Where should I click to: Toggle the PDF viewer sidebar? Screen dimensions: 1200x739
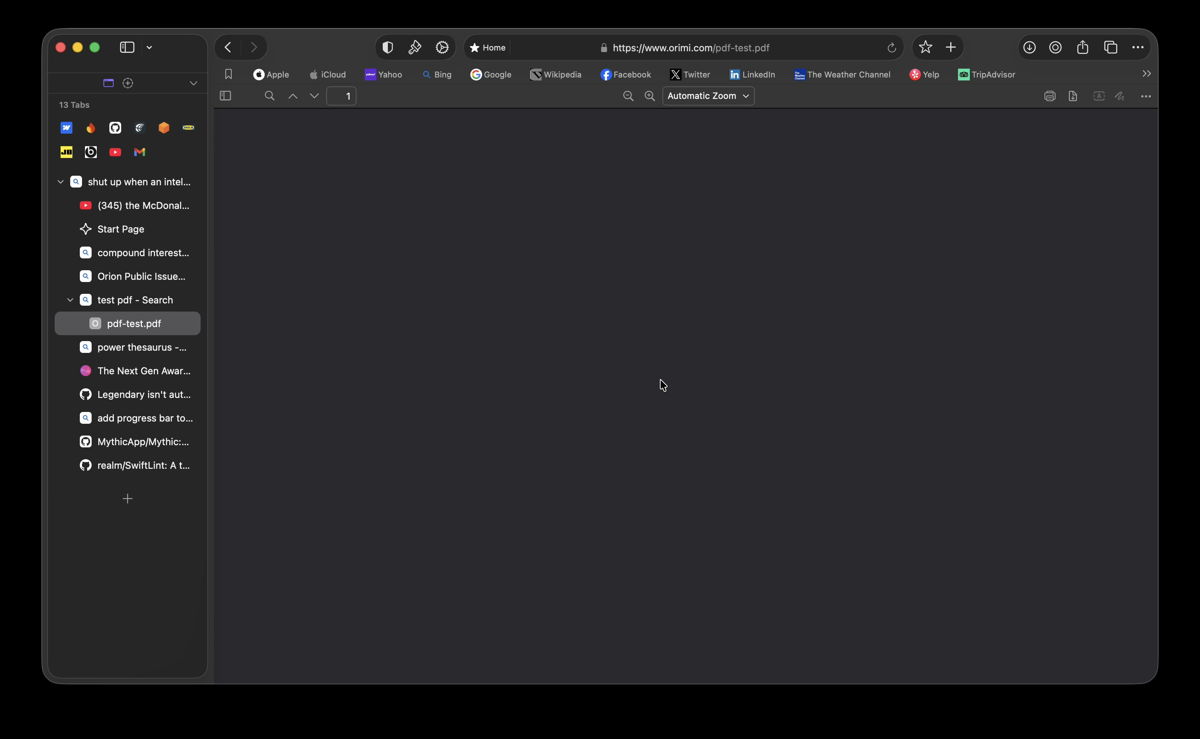(x=225, y=96)
